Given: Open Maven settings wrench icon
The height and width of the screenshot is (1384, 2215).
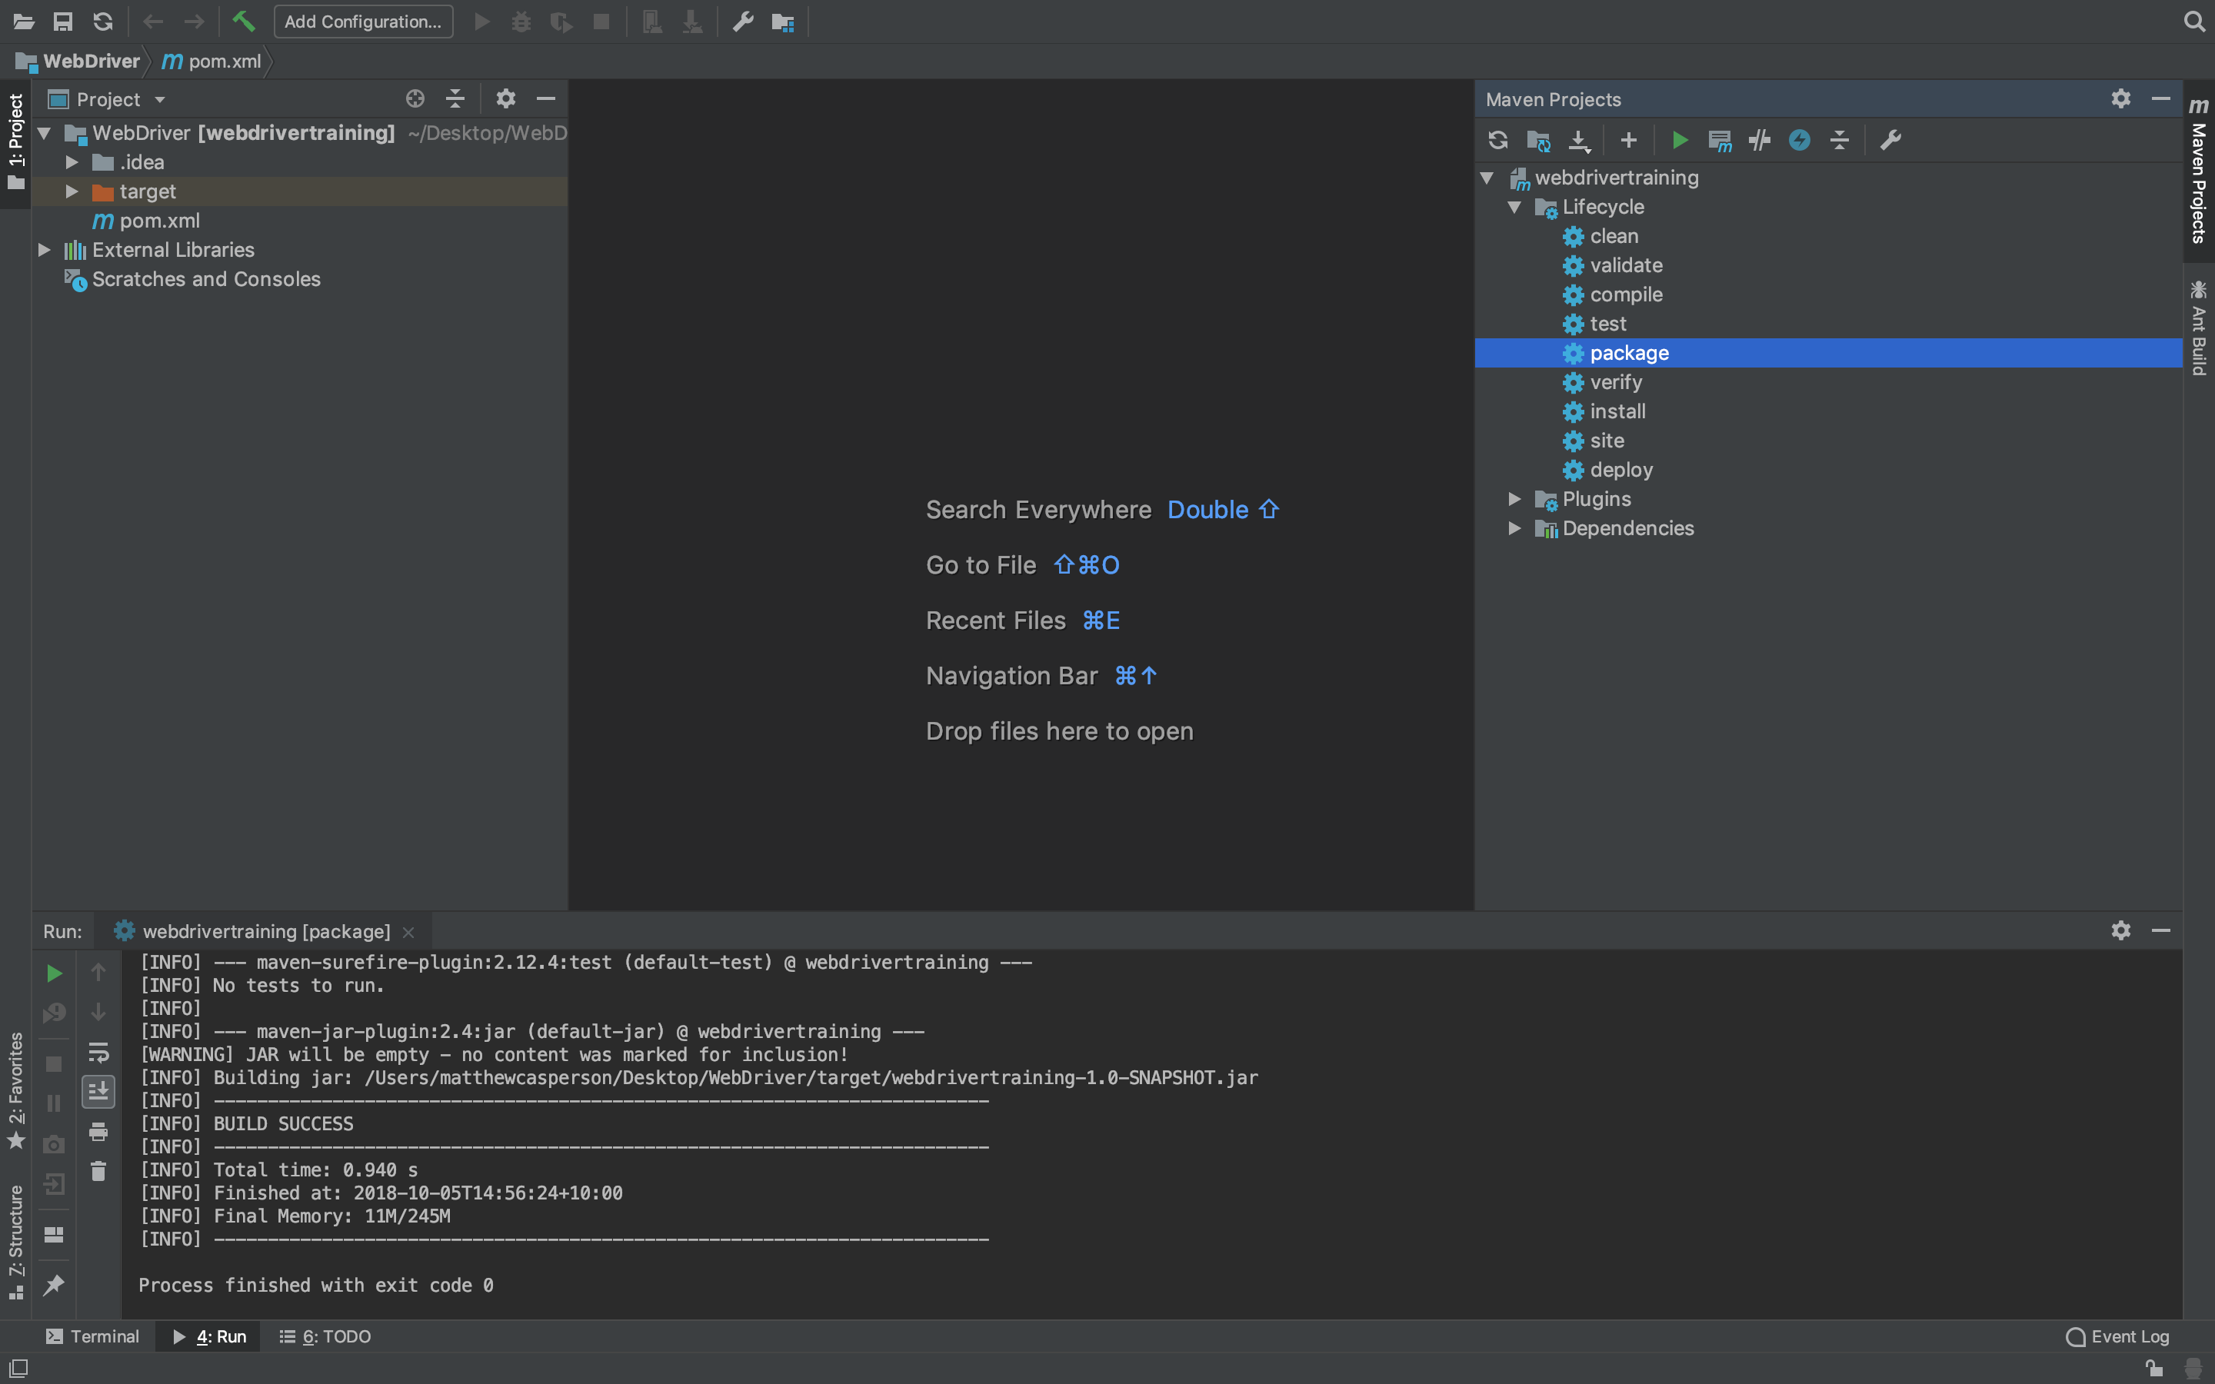Looking at the screenshot, I should click(x=1890, y=140).
